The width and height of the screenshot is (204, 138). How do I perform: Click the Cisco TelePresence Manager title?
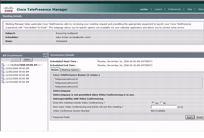pyautogui.click(x=42, y=10)
